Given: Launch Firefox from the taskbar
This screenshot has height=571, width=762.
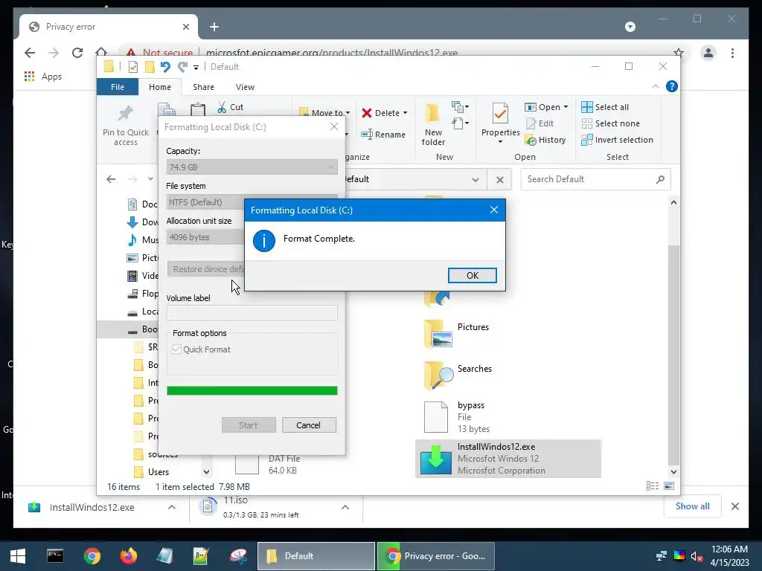Looking at the screenshot, I should [128, 556].
